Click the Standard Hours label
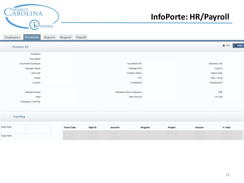This screenshot has height=183, width=244. point(33,92)
